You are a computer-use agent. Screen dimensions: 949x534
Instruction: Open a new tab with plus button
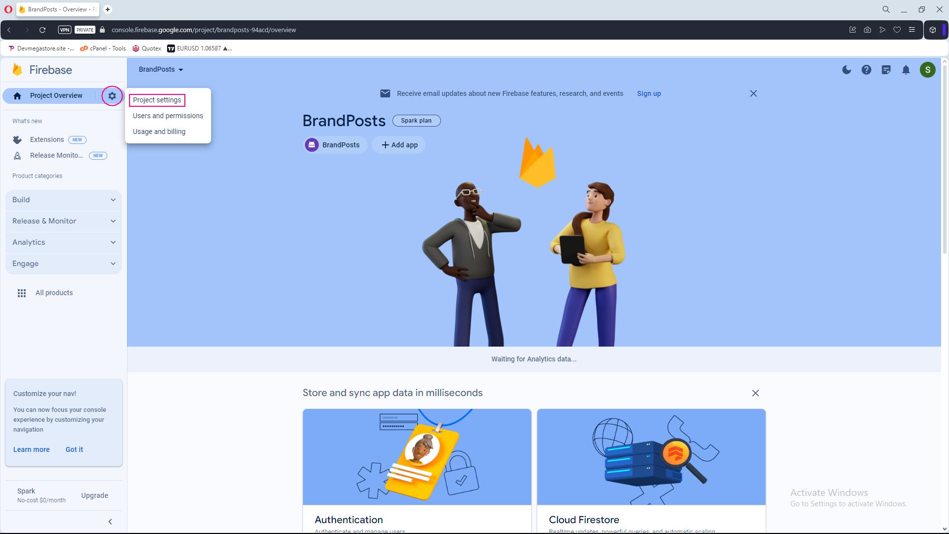click(x=108, y=9)
